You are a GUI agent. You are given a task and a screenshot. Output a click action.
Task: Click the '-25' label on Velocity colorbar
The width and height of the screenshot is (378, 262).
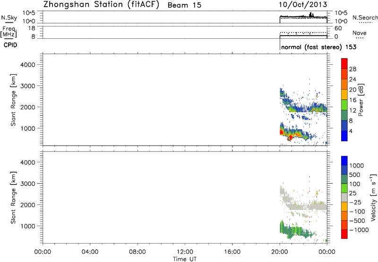[355, 202]
